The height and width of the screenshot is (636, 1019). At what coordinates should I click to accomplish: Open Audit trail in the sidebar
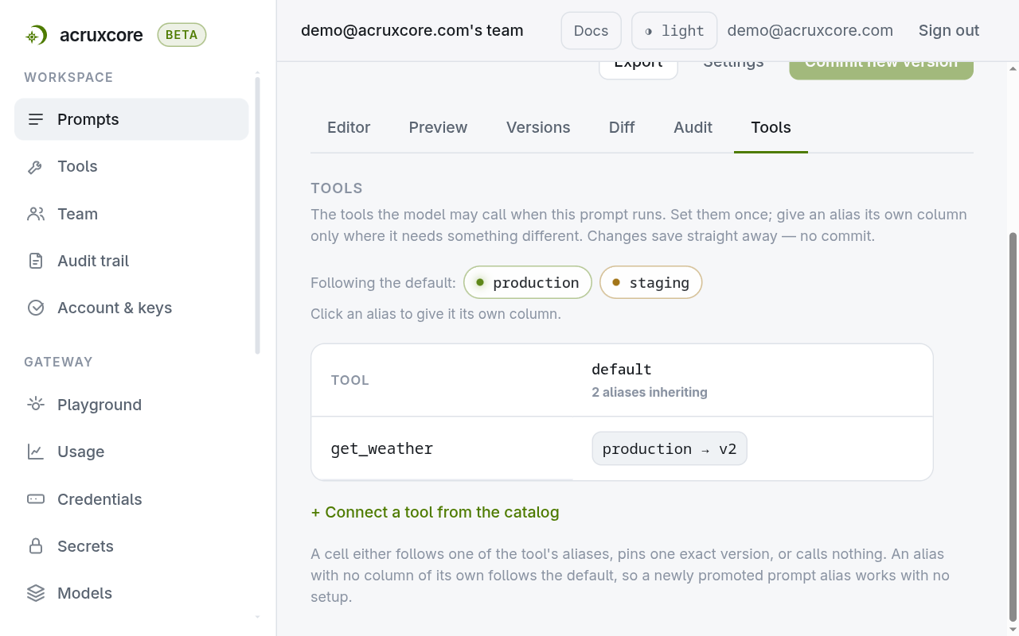click(131, 261)
